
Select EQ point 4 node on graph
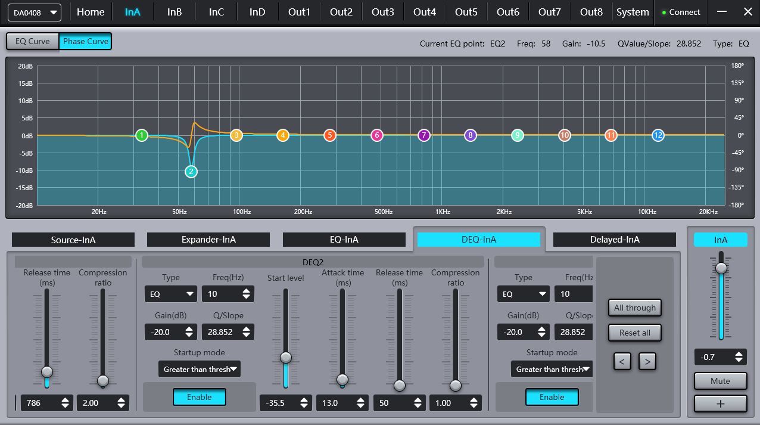tap(283, 135)
